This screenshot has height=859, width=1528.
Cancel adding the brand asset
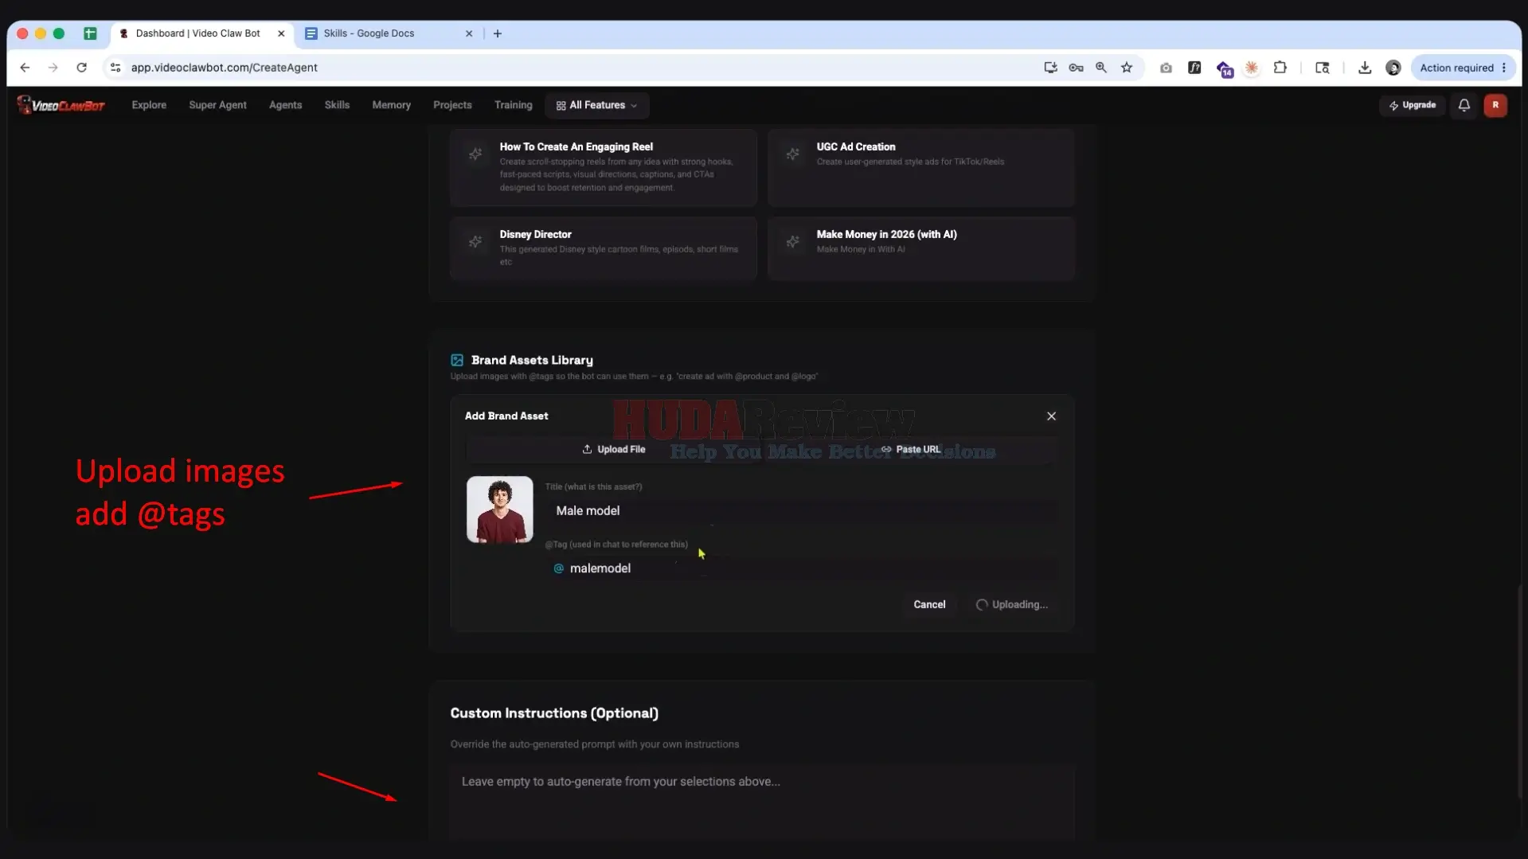tap(929, 604)
